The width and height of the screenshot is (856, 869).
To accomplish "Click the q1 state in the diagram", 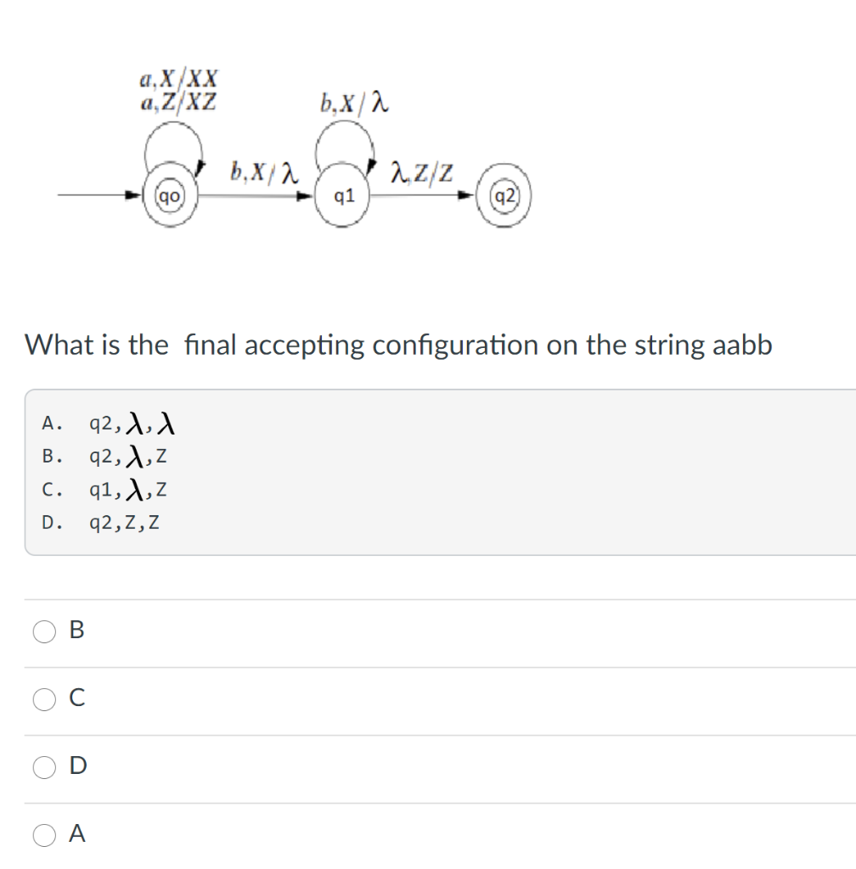I will [x=343, y=197].
